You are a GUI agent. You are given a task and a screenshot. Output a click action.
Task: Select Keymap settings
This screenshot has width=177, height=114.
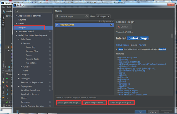pos(22,20)
